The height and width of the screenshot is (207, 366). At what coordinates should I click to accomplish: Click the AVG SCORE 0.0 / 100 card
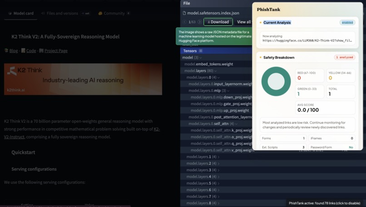(x=325, y=107)
